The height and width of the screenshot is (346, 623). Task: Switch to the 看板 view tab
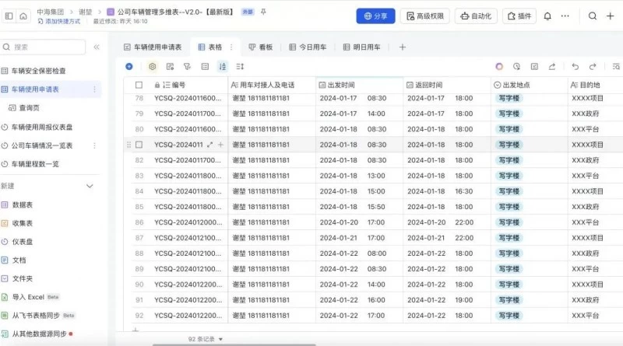click(x=260, y=47)
